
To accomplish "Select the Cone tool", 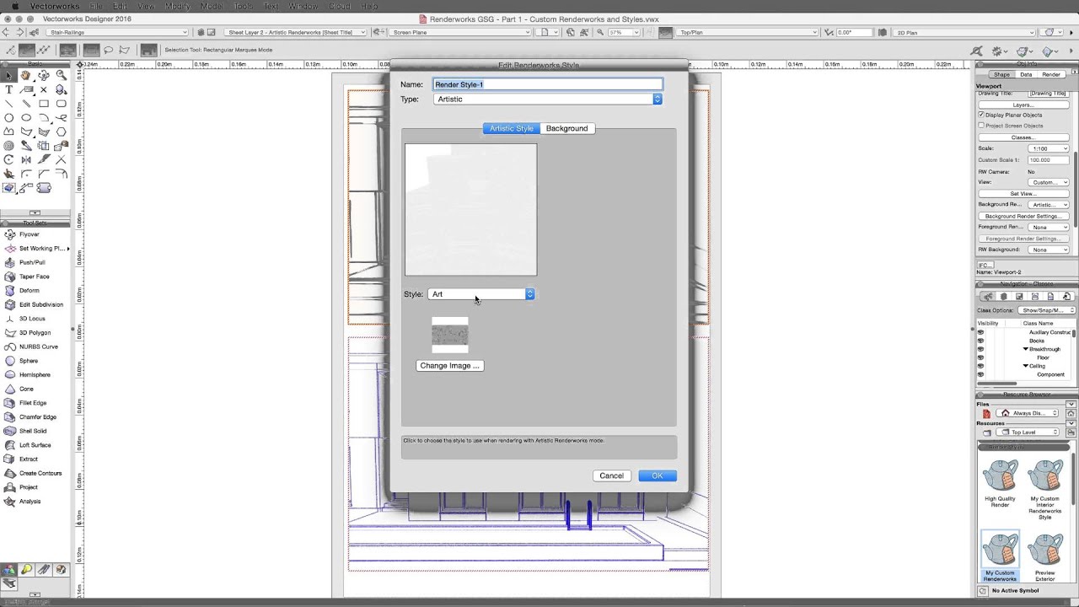I will click(27, 389).
